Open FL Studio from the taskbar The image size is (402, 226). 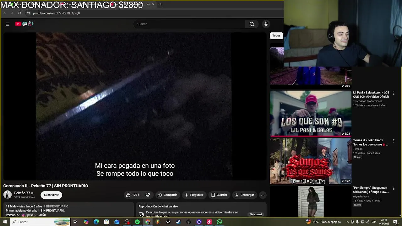(x=158, y=222)
